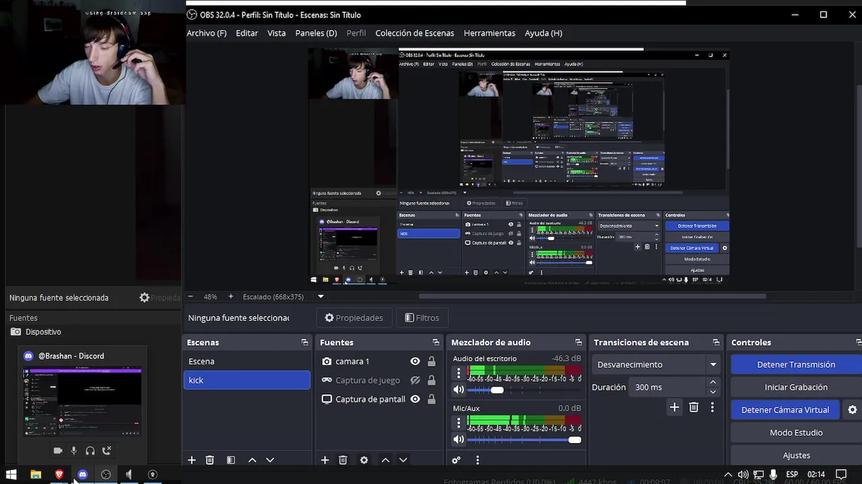Open Desvanecimiento transition dropdown

click(x=655, y=364)
